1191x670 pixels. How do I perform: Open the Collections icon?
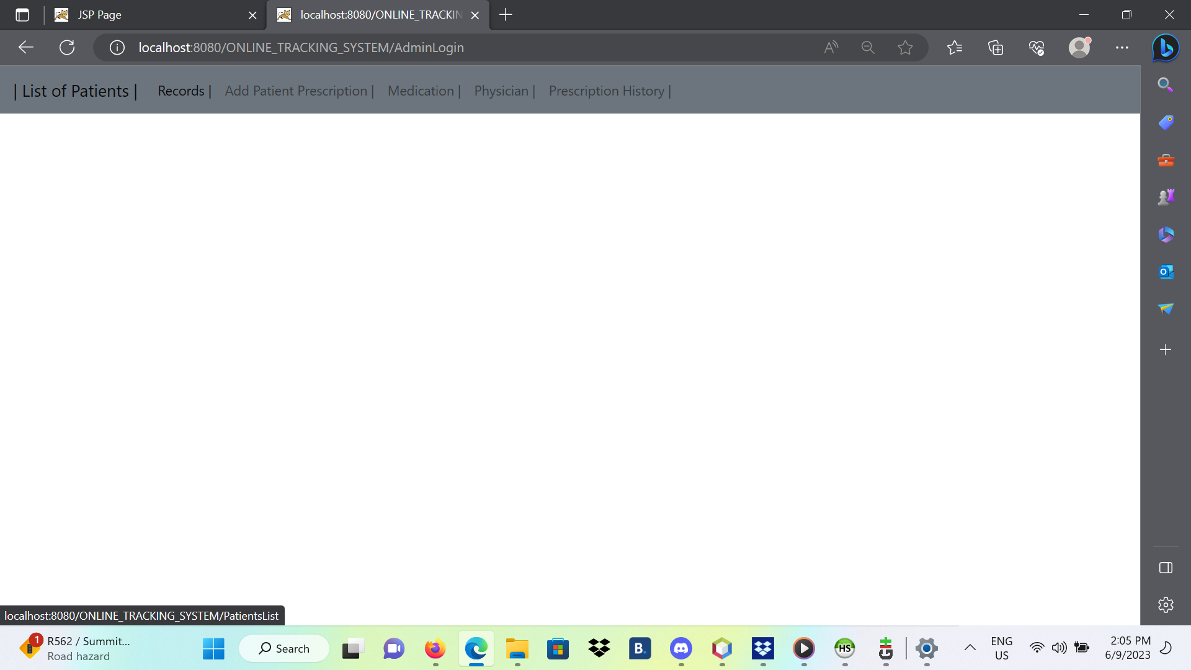(x=996, y=48)
